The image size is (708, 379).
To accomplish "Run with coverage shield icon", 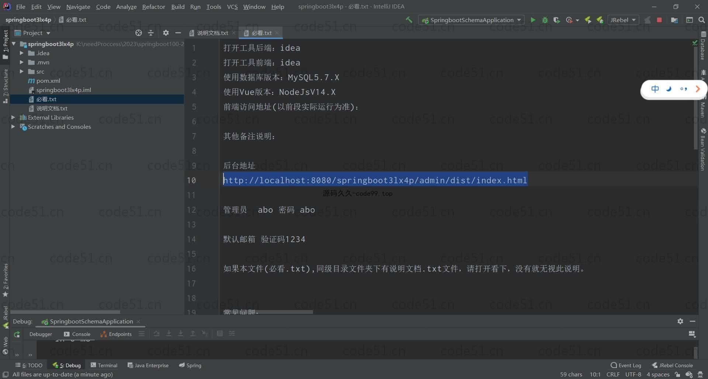I will [556, 20].
